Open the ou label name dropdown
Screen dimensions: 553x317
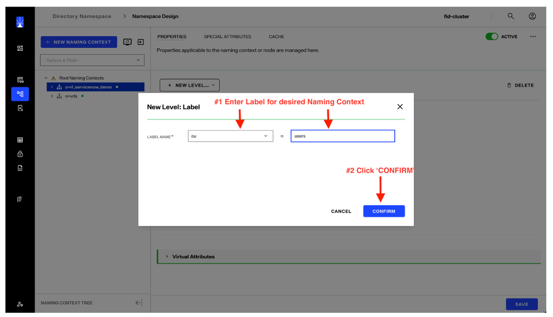[230, 136]
